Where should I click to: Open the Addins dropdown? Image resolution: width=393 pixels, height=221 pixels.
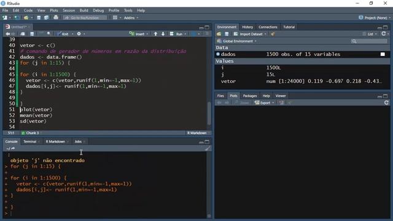pyautogui.click(x=131, y=18)
